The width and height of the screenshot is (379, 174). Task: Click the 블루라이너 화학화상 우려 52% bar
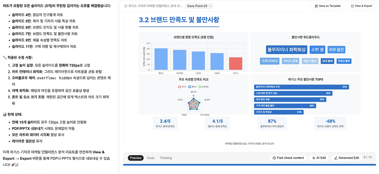(301, 87)
